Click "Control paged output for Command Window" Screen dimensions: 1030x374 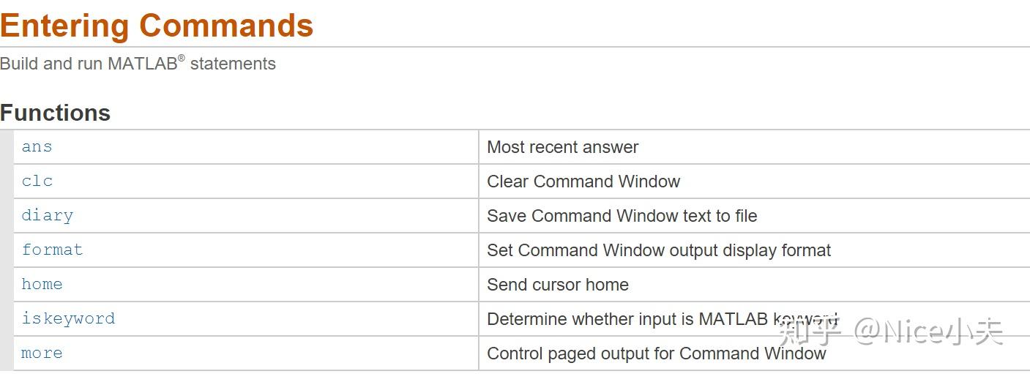(656, 354)
